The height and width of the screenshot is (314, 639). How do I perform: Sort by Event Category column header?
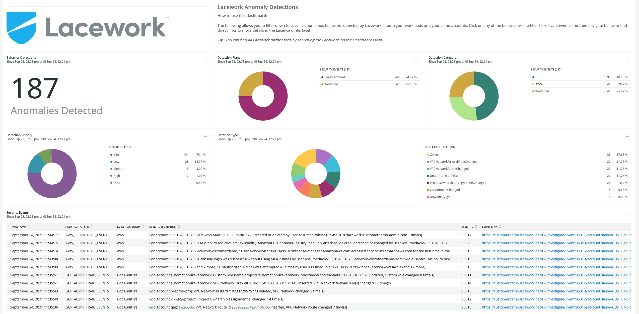click(x=129, y=227)
